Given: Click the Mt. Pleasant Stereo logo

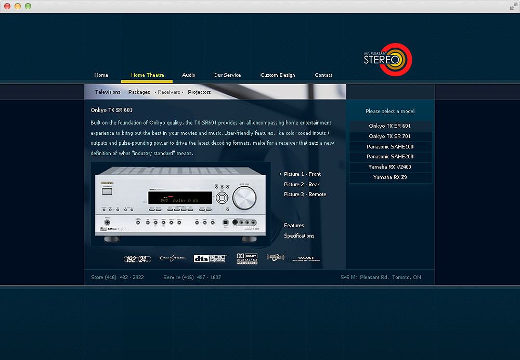Looking at the screenshot, I should coord(388,60).
